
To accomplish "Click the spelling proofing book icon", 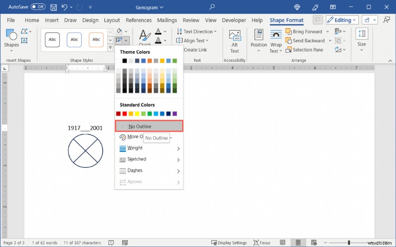I will point(111,243).
